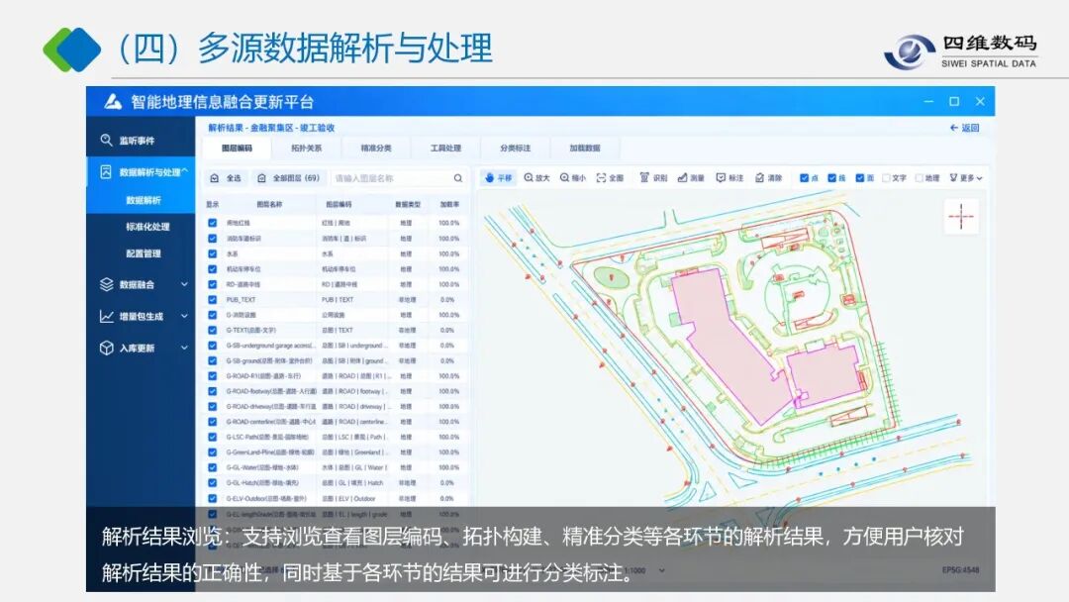Click the crosshair locate icon on map
The image size is (1069, 602).
click(960, 217)
